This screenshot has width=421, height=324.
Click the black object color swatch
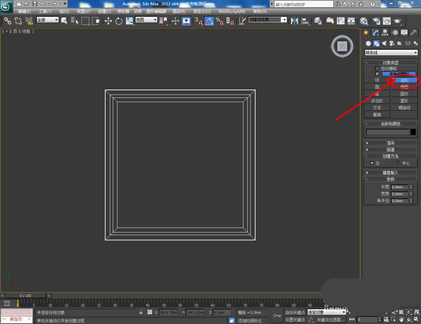[x=413, y=132]
